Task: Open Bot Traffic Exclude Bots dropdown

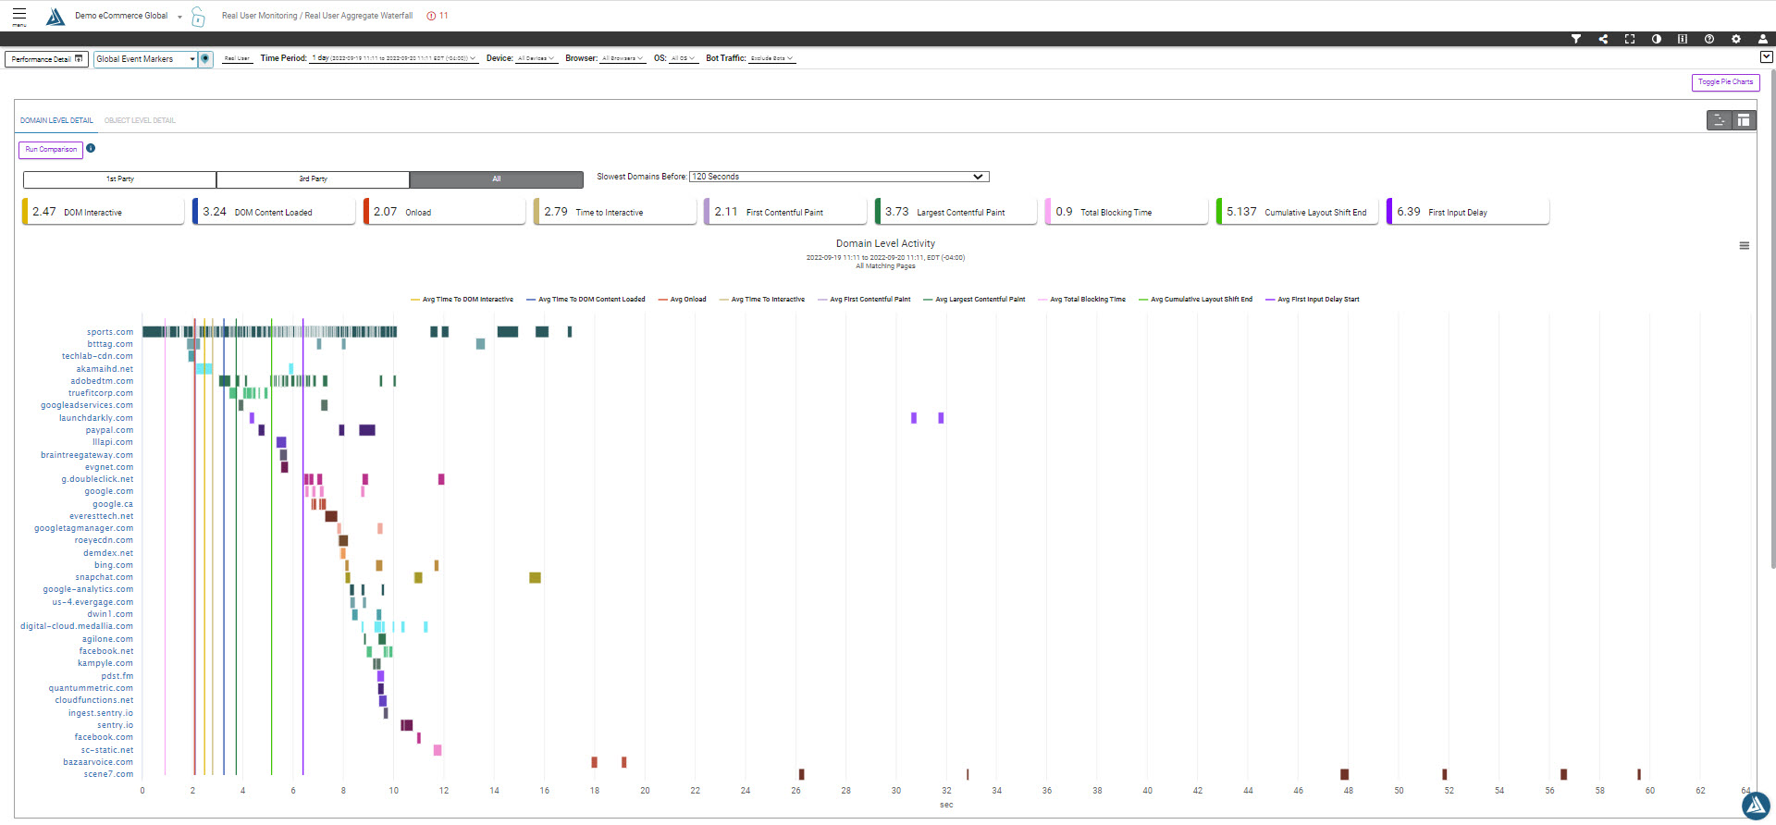Action: tap(771, 58)
